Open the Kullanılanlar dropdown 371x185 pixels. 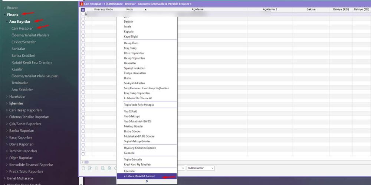[x=201, y=168]
